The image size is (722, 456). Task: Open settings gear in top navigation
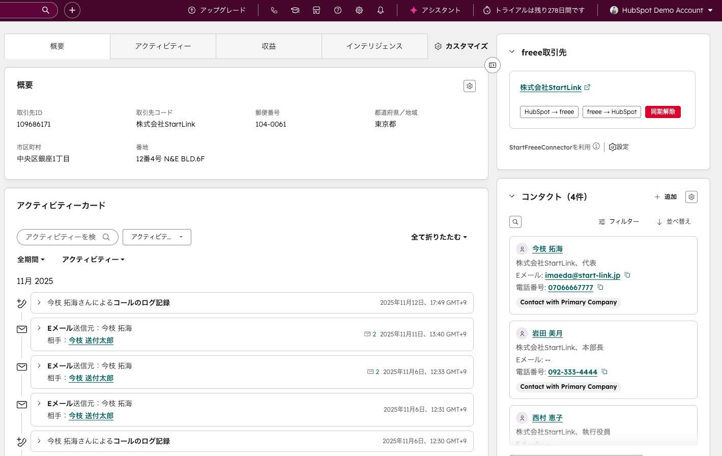pos(359,10)
